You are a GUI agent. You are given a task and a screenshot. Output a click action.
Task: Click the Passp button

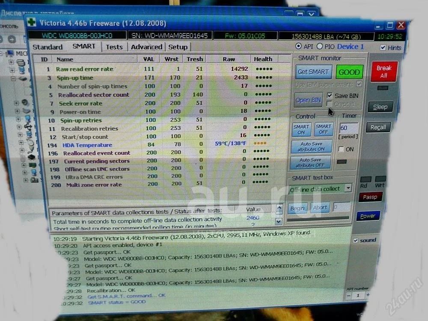tap(370, 197)
